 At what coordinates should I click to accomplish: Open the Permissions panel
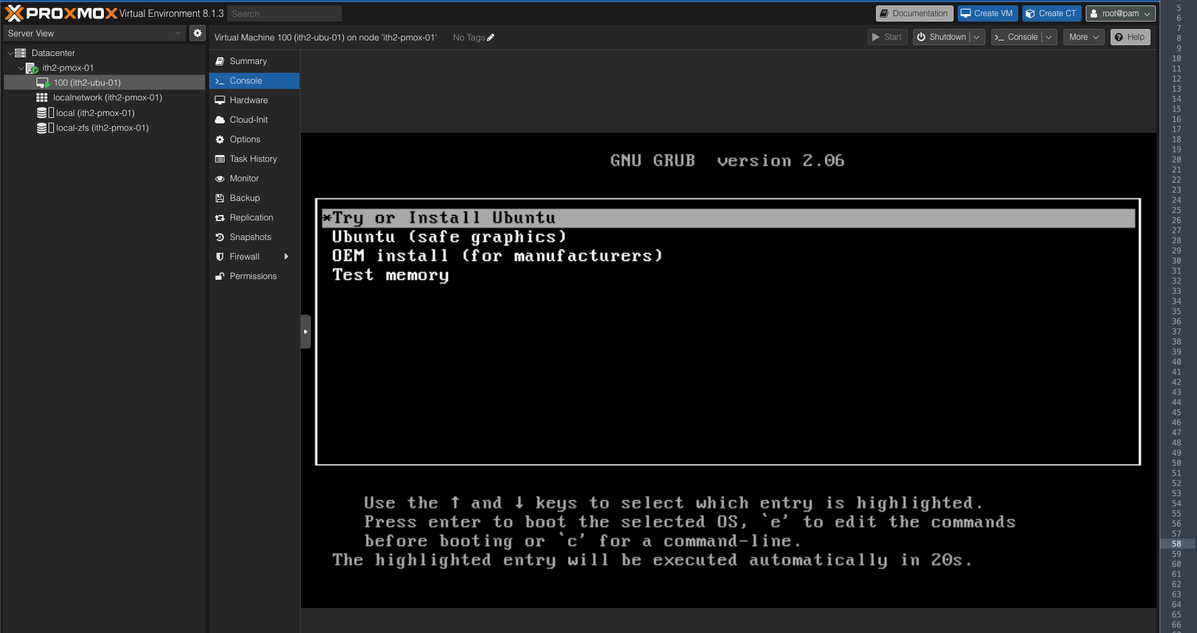click(253, 276)
